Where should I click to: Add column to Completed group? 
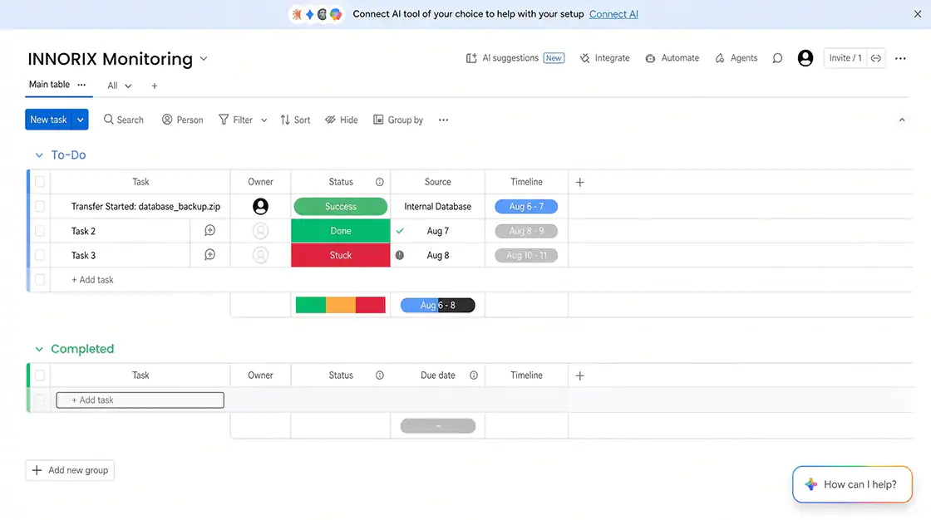coord(580,375)
